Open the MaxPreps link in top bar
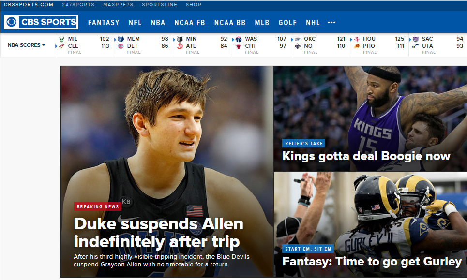Screen dimensions: 467x280 [118, 5]
